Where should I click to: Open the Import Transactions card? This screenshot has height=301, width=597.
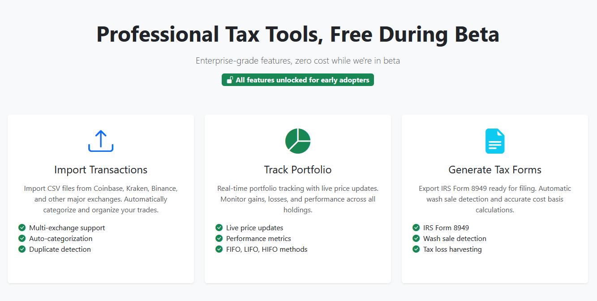101,198
